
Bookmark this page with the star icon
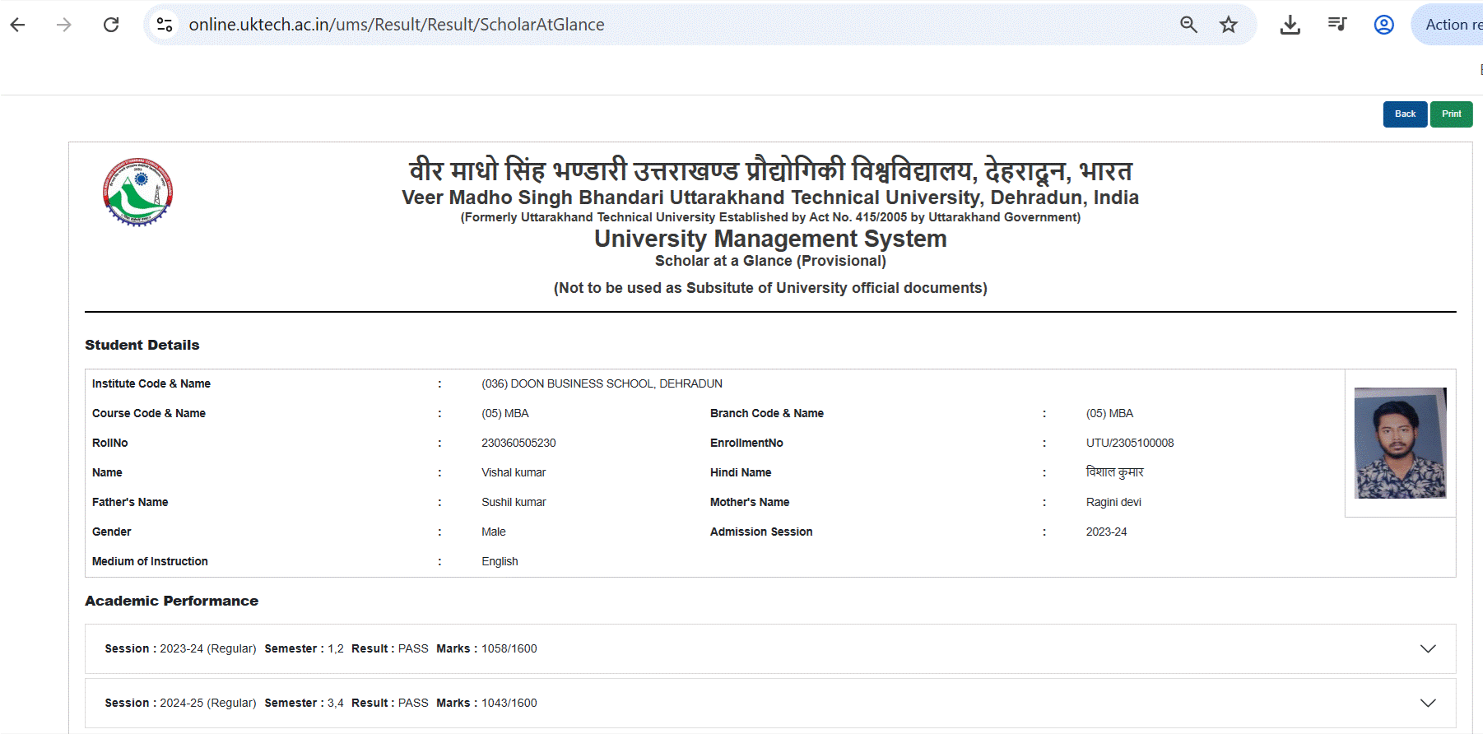1229,25
